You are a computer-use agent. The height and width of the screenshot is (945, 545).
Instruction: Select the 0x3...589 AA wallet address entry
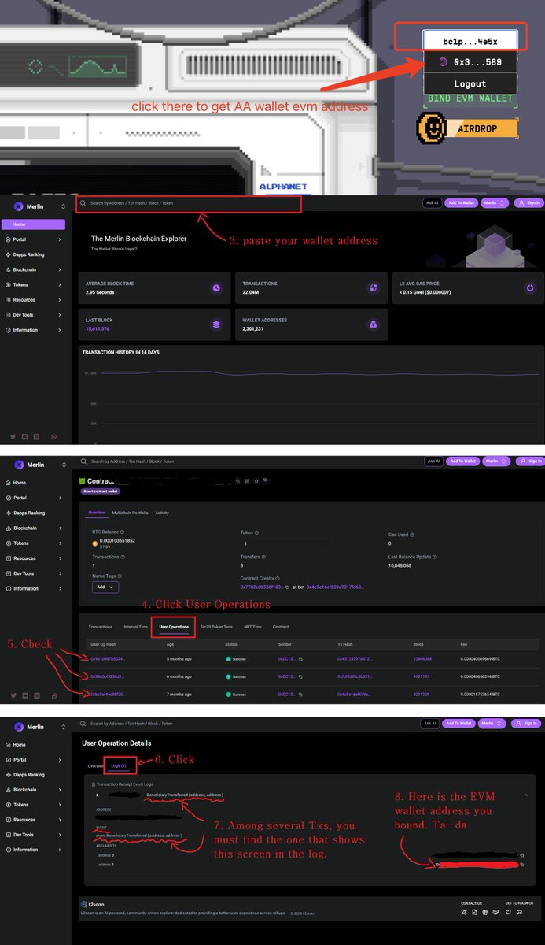coord(470,61)
